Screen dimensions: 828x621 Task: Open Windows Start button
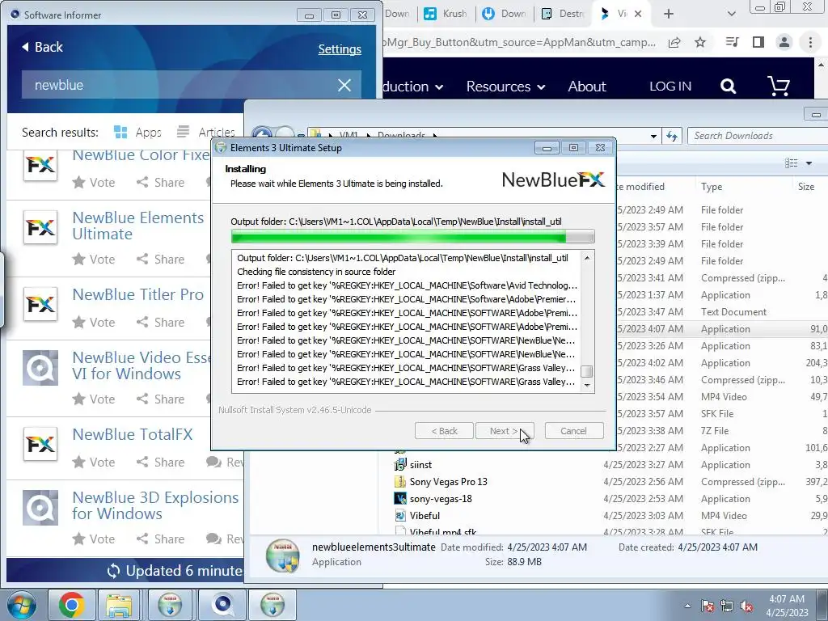22,605
